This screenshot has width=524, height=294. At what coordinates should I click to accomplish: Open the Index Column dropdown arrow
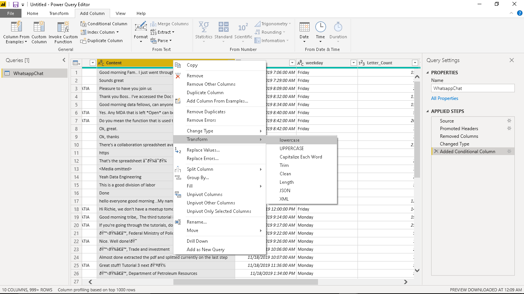[117, 32]
